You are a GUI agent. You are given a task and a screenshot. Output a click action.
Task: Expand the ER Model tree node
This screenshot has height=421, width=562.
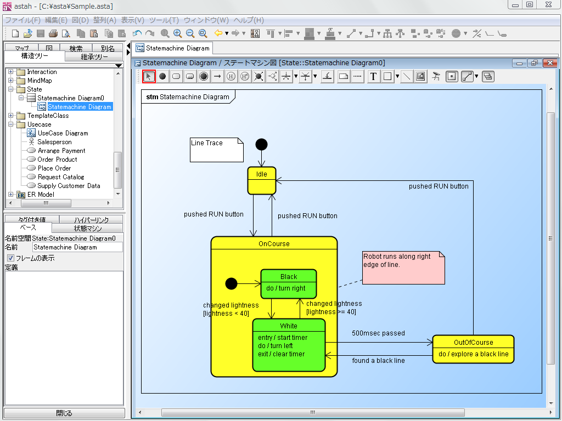[x=11, y=195]
